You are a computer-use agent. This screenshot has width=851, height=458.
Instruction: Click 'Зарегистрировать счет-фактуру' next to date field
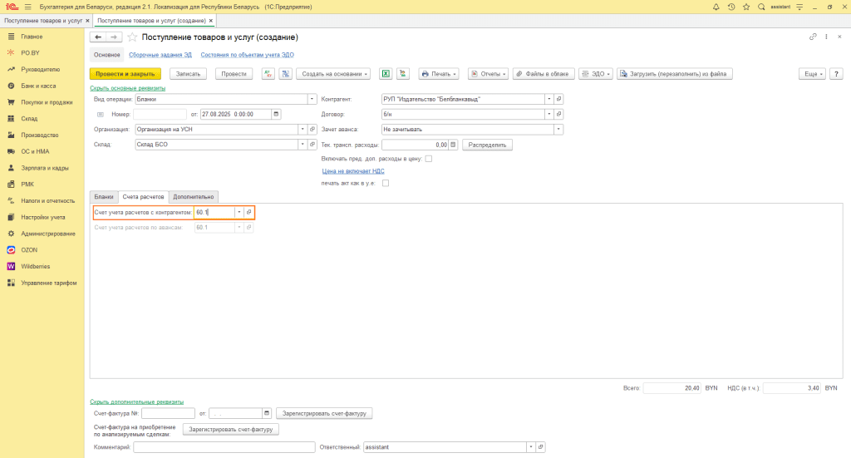pos(324,413)
